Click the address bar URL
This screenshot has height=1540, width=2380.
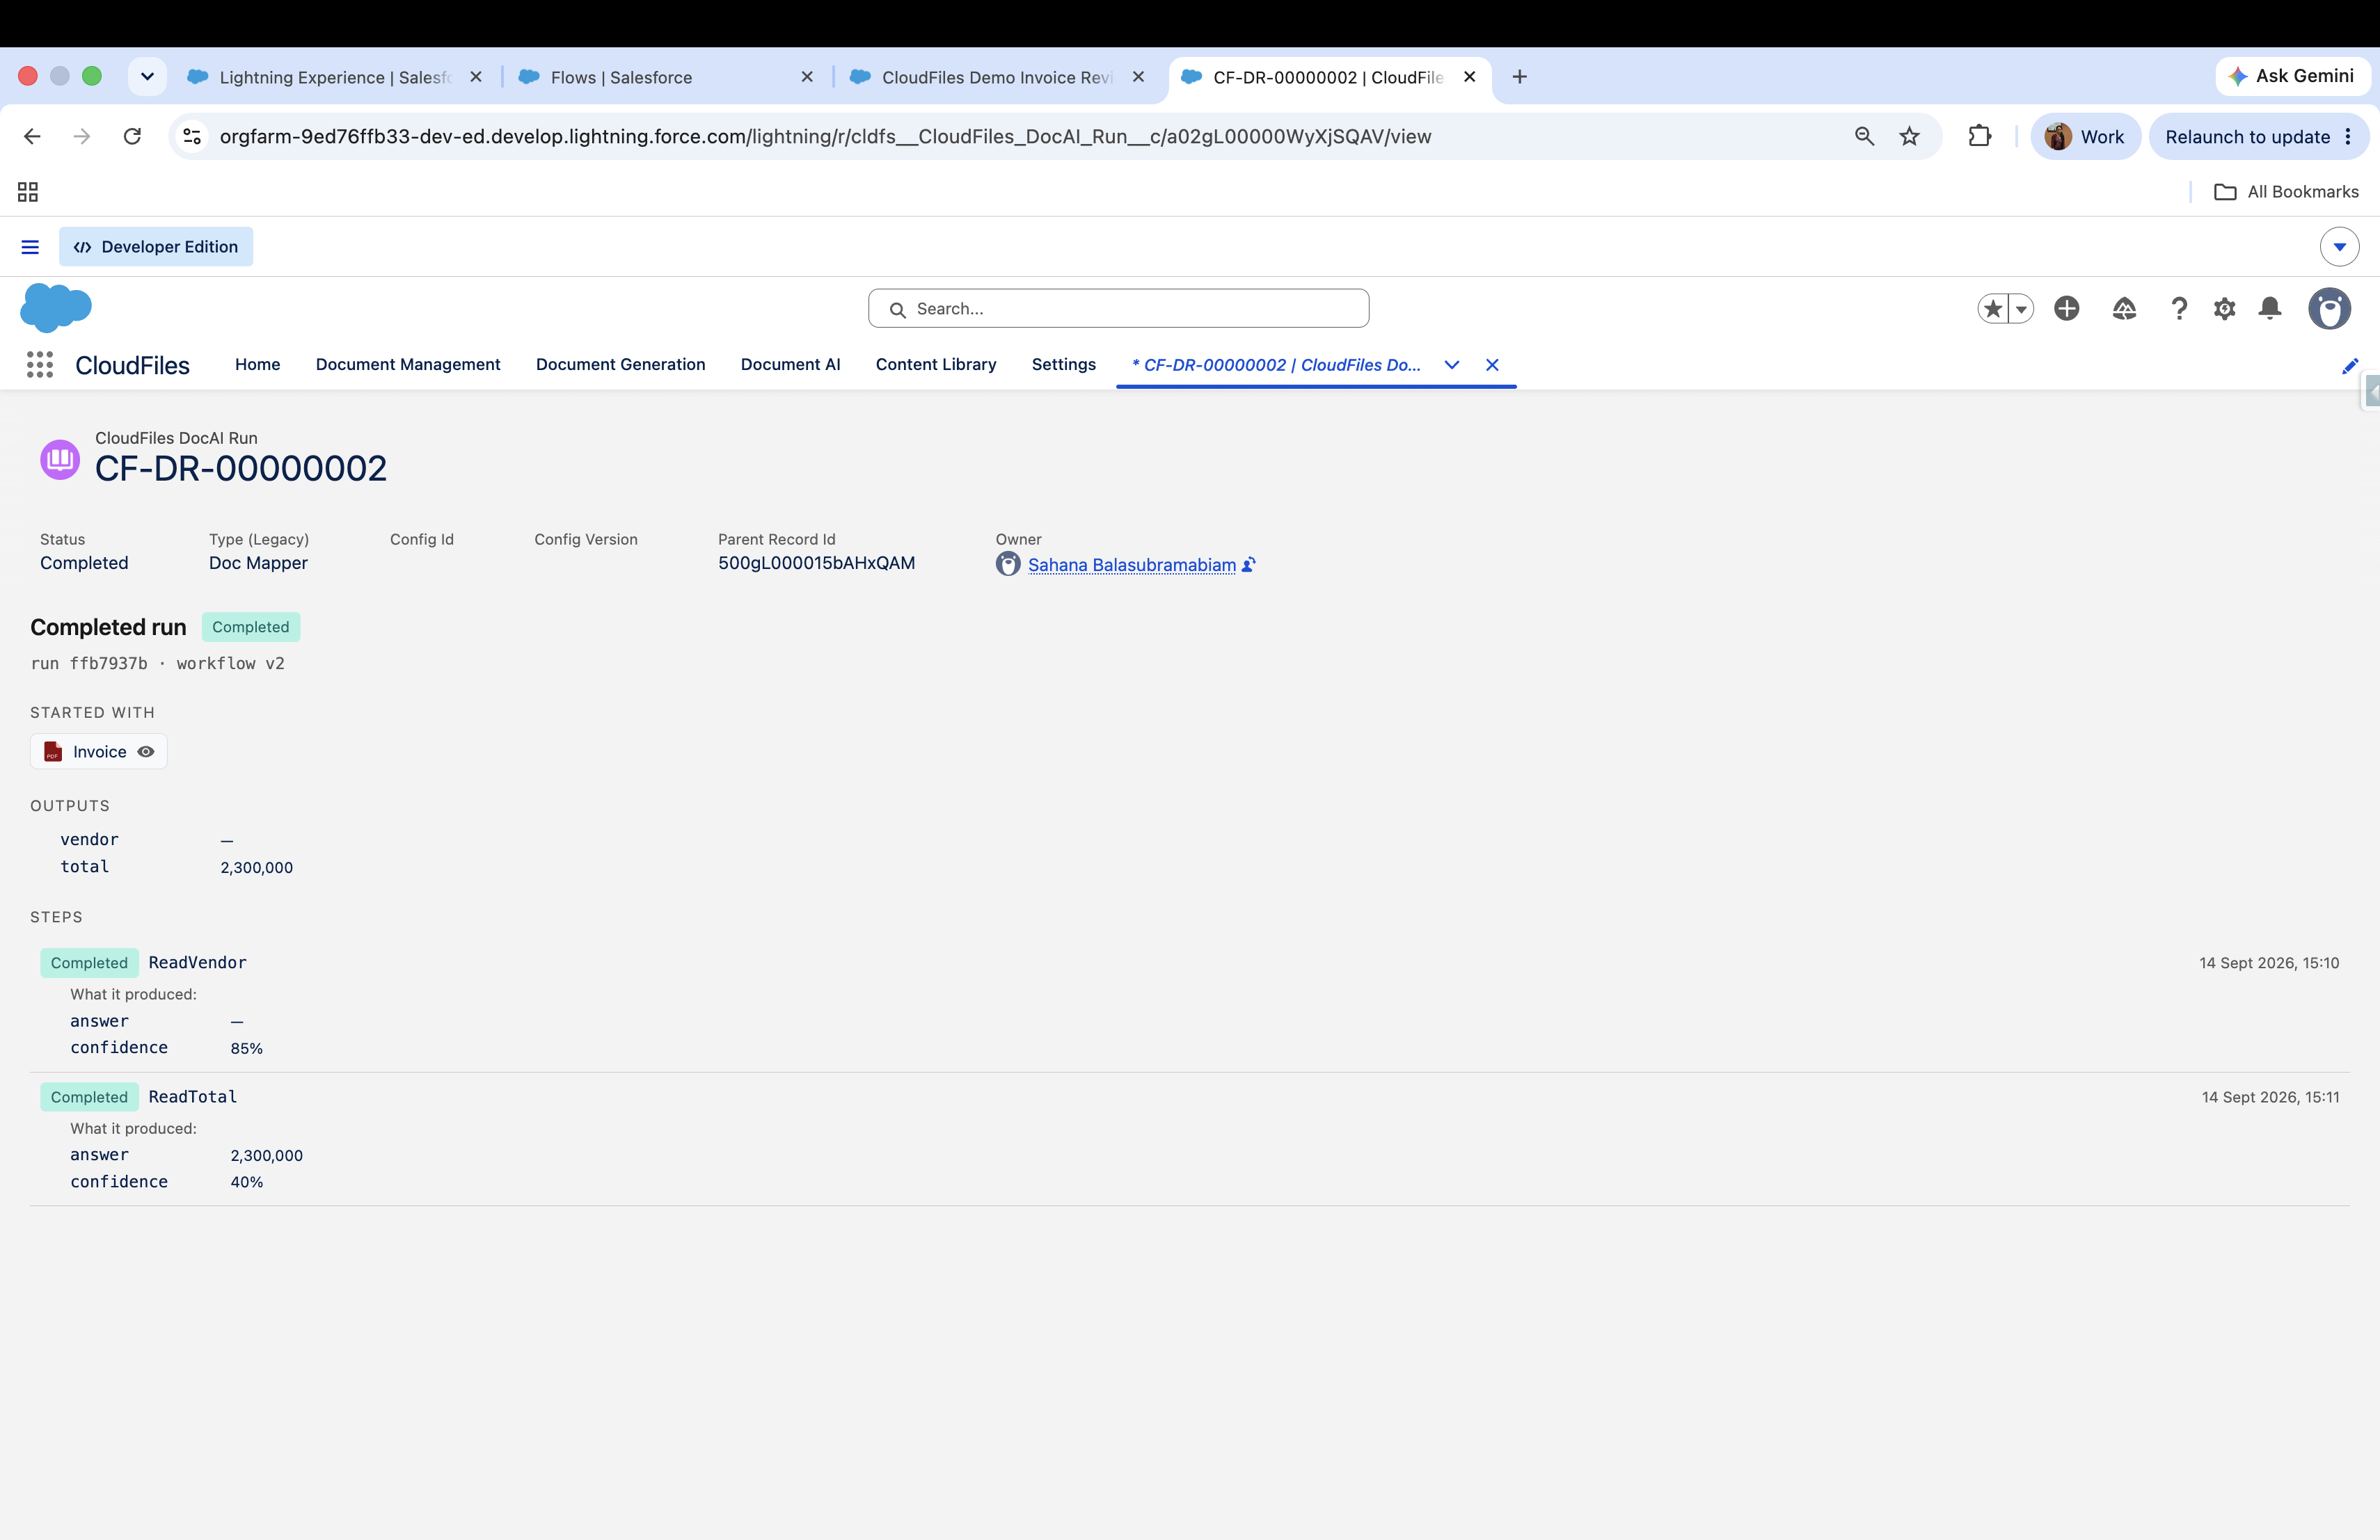[x=825, y=137]
